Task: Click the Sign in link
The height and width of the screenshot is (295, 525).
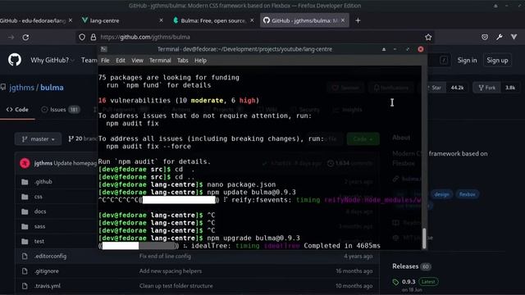Action: click(x=467, y=60)
